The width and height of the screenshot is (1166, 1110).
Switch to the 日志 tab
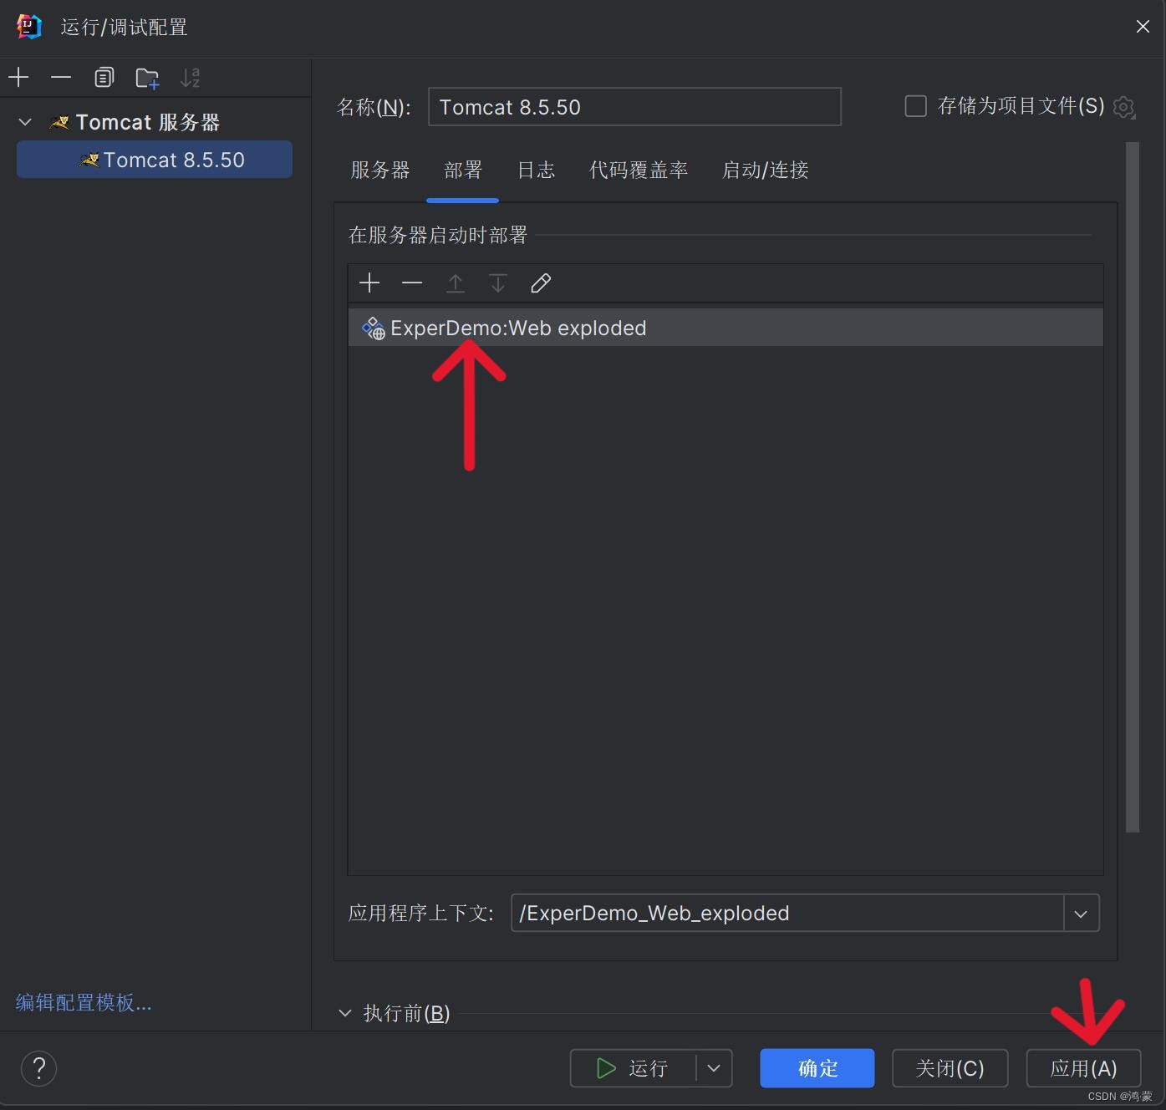(x=536, y=171)
